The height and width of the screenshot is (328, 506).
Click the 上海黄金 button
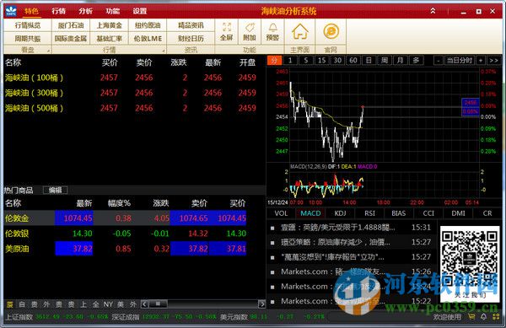pos(109,25)
